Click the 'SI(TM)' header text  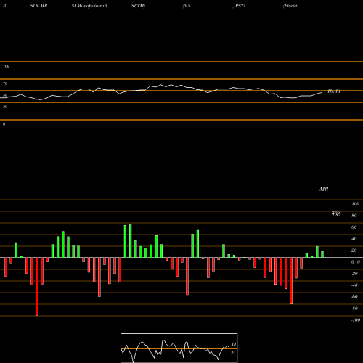click(x=138, y=6)
